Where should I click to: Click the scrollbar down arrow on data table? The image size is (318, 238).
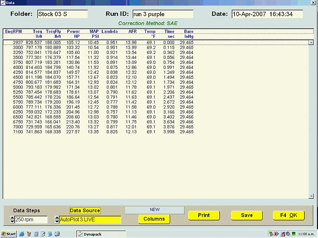311,196
